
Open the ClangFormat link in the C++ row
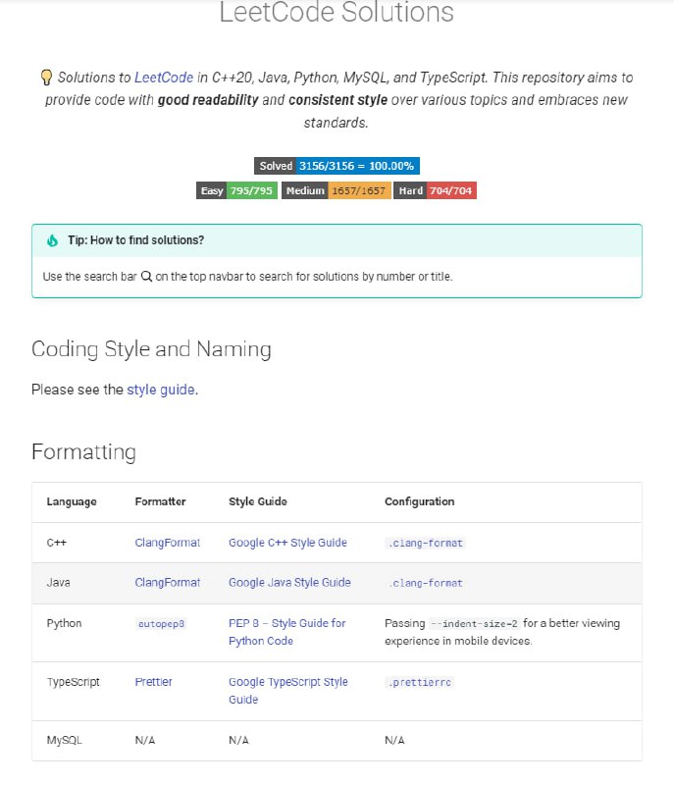[x=167, y=543]
